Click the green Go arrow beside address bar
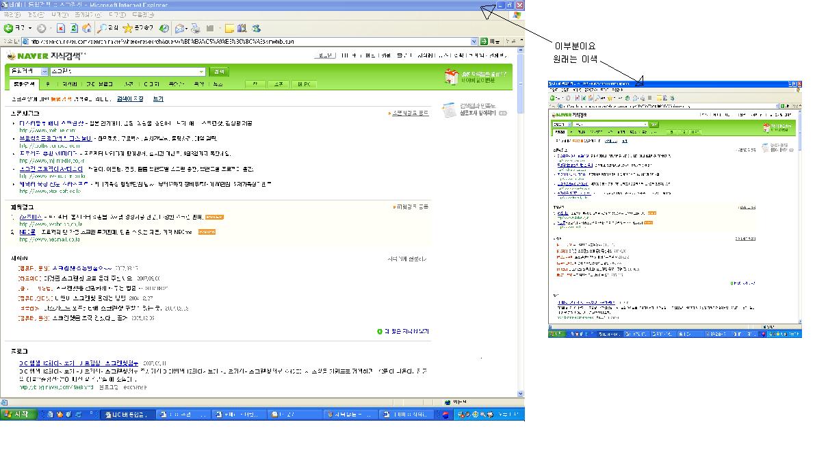The width and height of the screenshot is (815, 459). (x=484, y=42)
